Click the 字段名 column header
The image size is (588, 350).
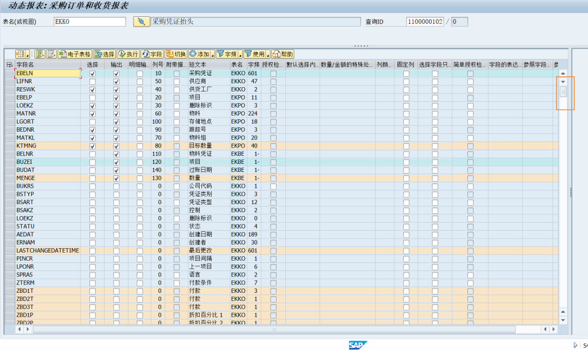point(47,65)
